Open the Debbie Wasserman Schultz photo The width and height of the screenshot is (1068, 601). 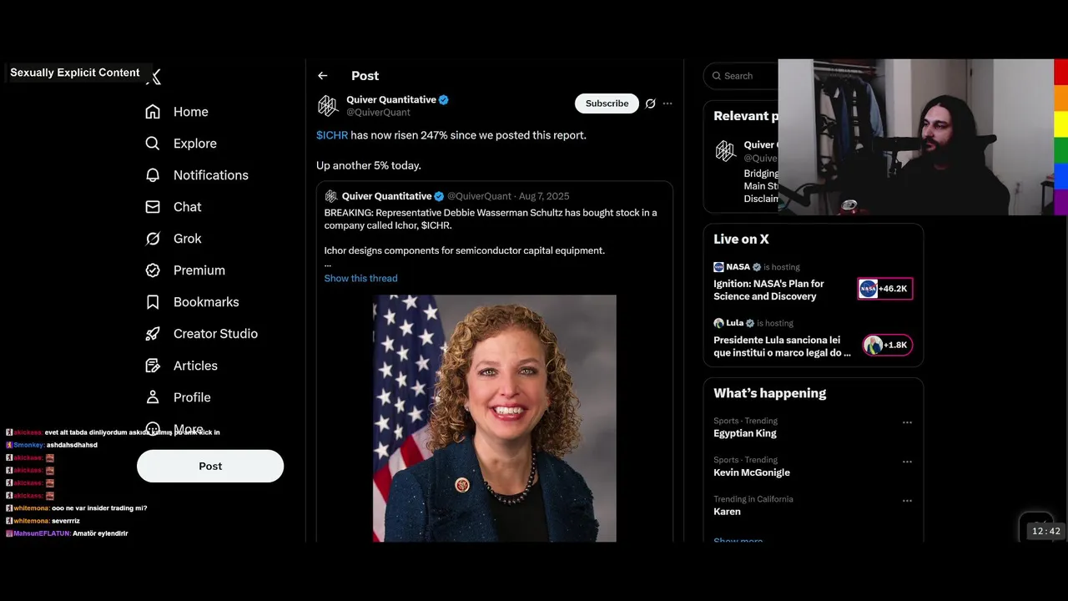(495, 418)
